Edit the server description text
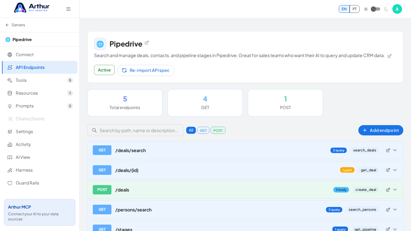 tap(389, 56)
